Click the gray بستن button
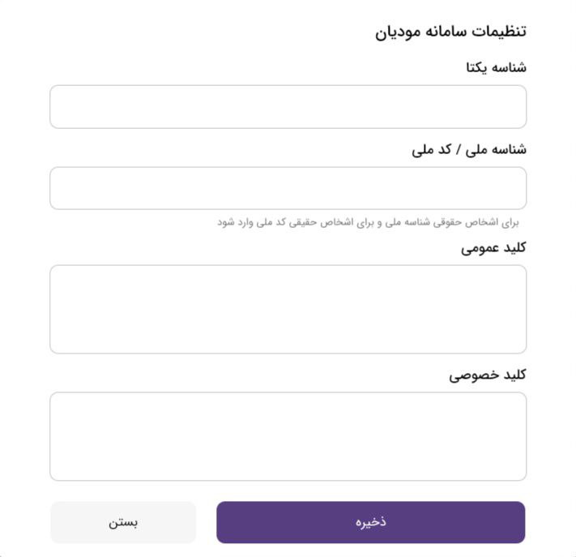 tap(123, 522)
